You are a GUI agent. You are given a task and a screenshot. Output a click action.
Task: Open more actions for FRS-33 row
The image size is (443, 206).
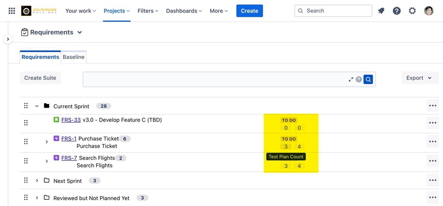click(x=432, y=123)
